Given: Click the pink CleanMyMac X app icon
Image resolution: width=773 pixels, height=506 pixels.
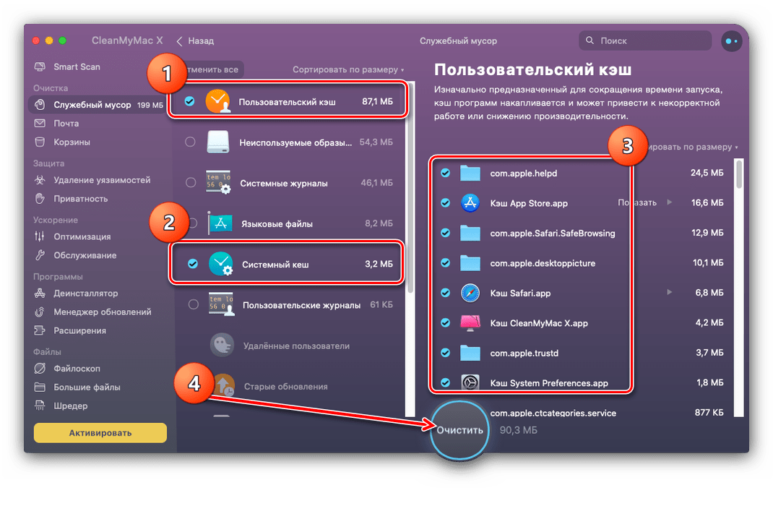Looking at the screenshot, I should [x=470, y=323].
